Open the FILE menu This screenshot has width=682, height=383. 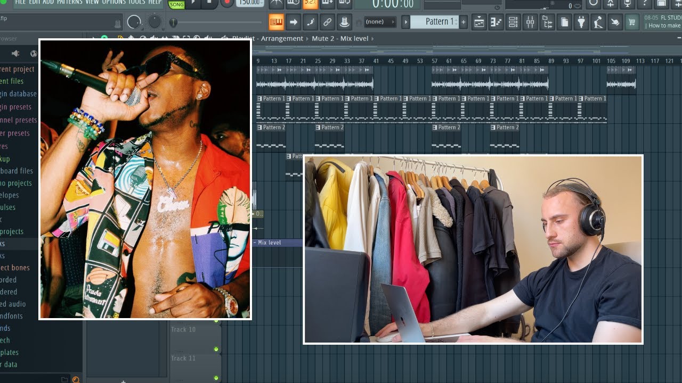(x=20, y=2)
